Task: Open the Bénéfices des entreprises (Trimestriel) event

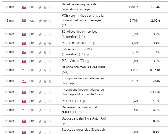Action: click(79, 34)
